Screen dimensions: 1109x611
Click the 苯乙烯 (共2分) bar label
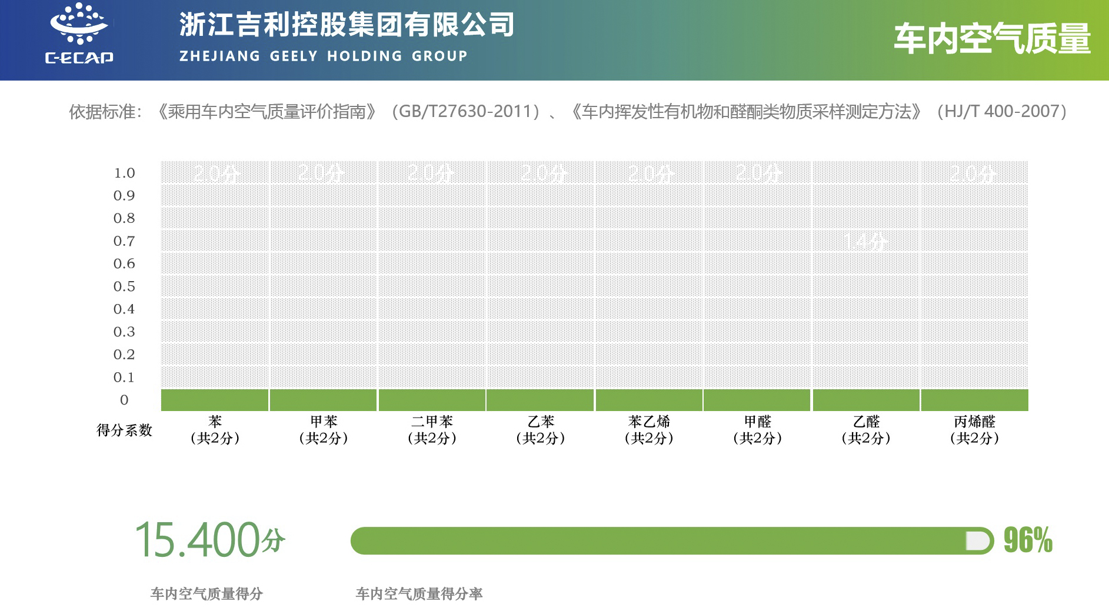point(649,430)
